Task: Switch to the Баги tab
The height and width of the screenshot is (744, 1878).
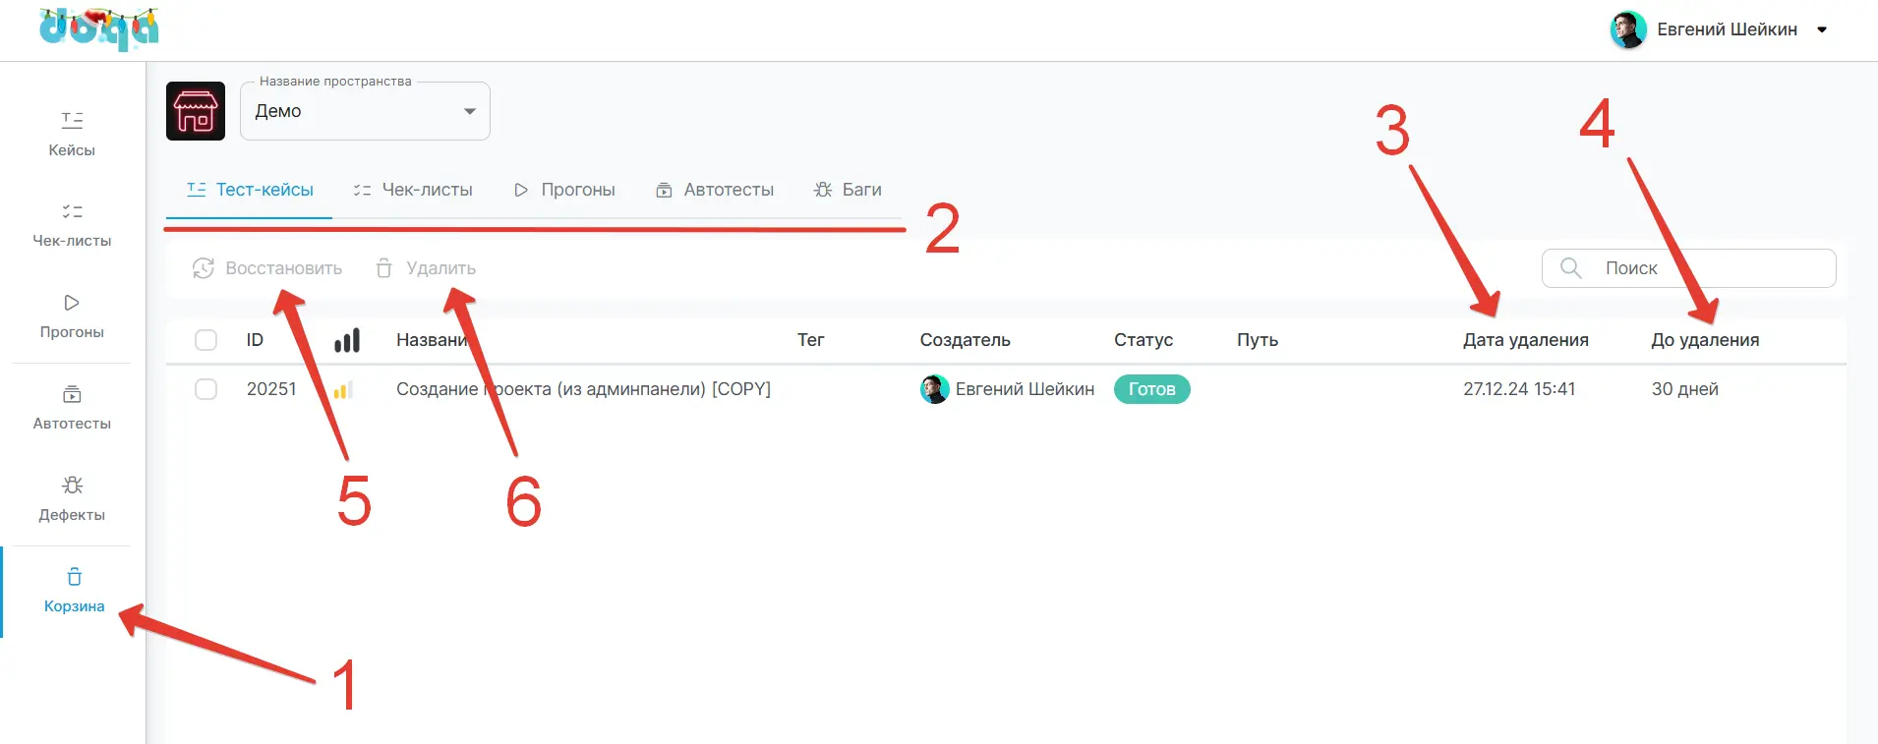Action: click(848, 190)
